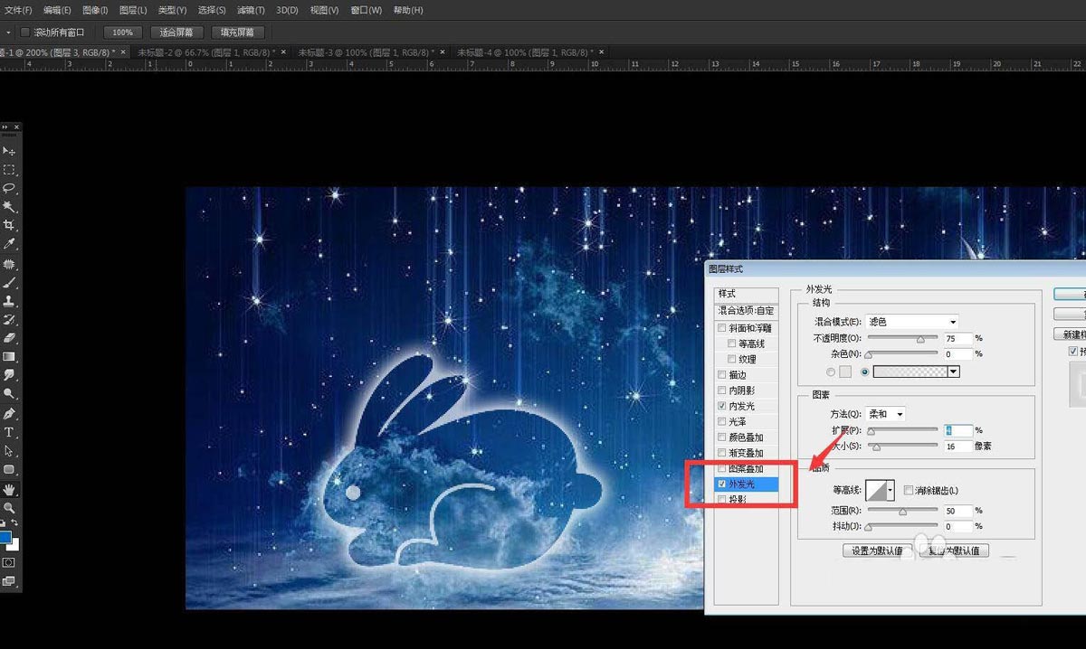The image size is (1086, 649).
Task: Uncheck the 内发光 (Inner Glow) style
Action: 721,407
